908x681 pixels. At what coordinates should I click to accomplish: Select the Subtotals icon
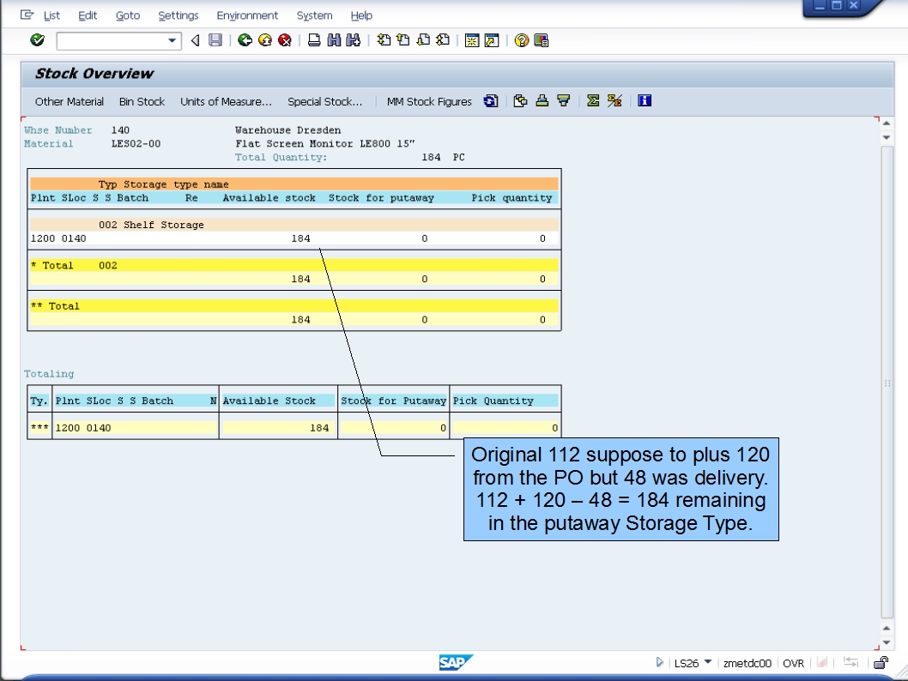click(x=615, y=100)
